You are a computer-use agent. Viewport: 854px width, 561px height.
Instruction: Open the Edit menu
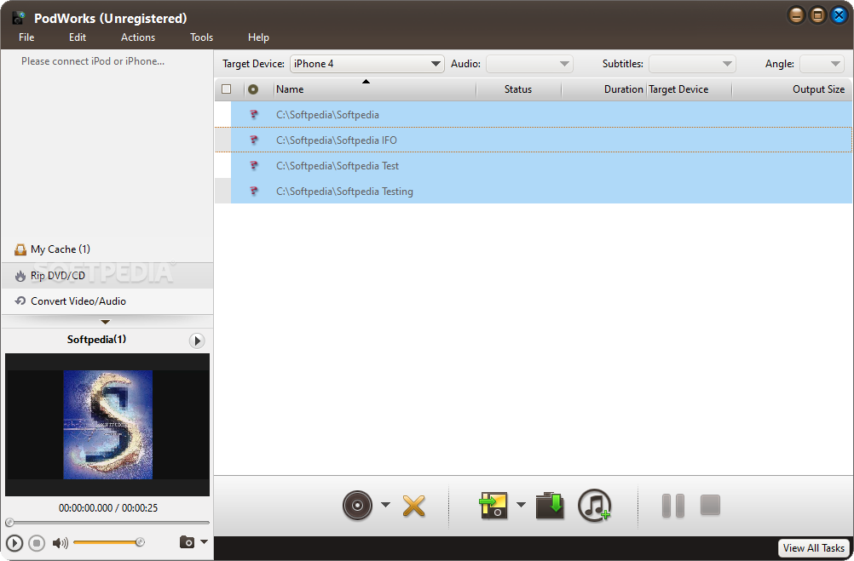[78, 37]
